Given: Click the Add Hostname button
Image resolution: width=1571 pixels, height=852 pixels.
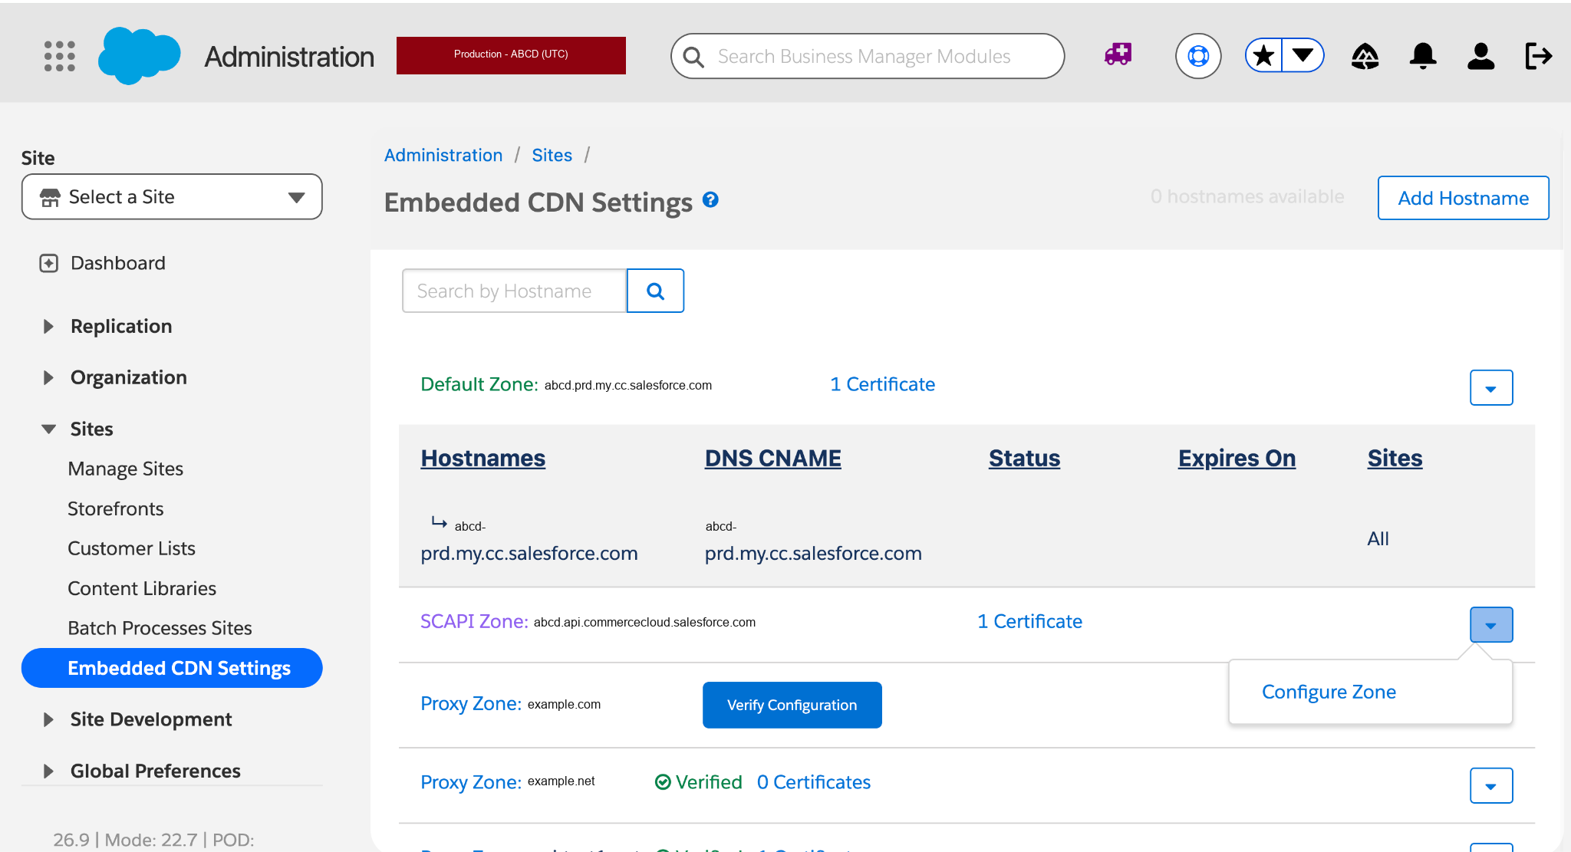Looking at the screenshot, I should (x=1463, y=198).
